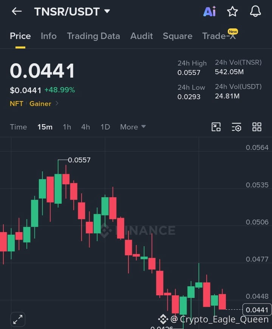The height and width of the screenshot is (329, 272).
Task: Open the chart drawing tools icon
Action: click(x=216, y=127)
